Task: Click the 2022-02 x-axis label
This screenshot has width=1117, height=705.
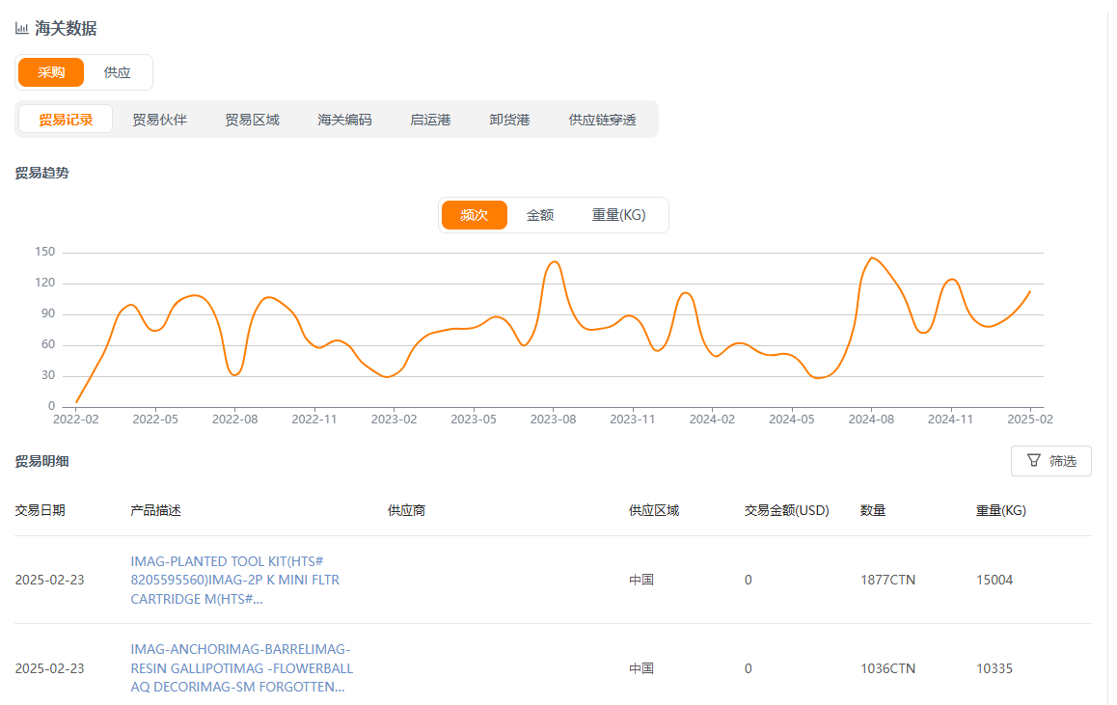Action: (76, 420)
